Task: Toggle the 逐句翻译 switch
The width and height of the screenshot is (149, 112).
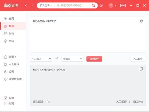Action: (x=48, y=102)
